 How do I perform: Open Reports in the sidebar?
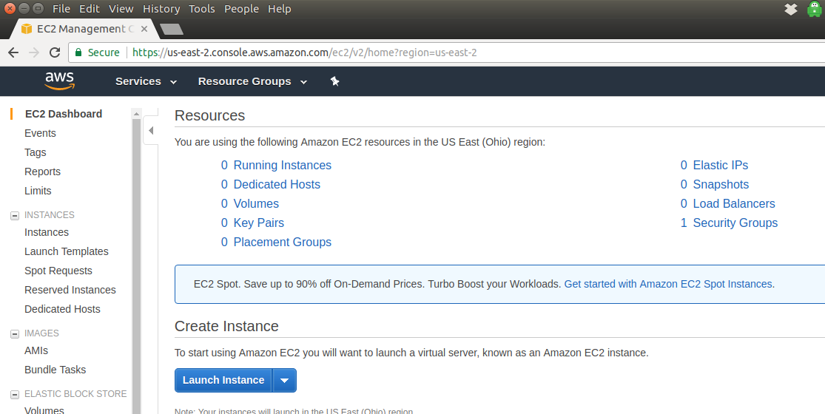pyautogui.click(x=43, y=172)
